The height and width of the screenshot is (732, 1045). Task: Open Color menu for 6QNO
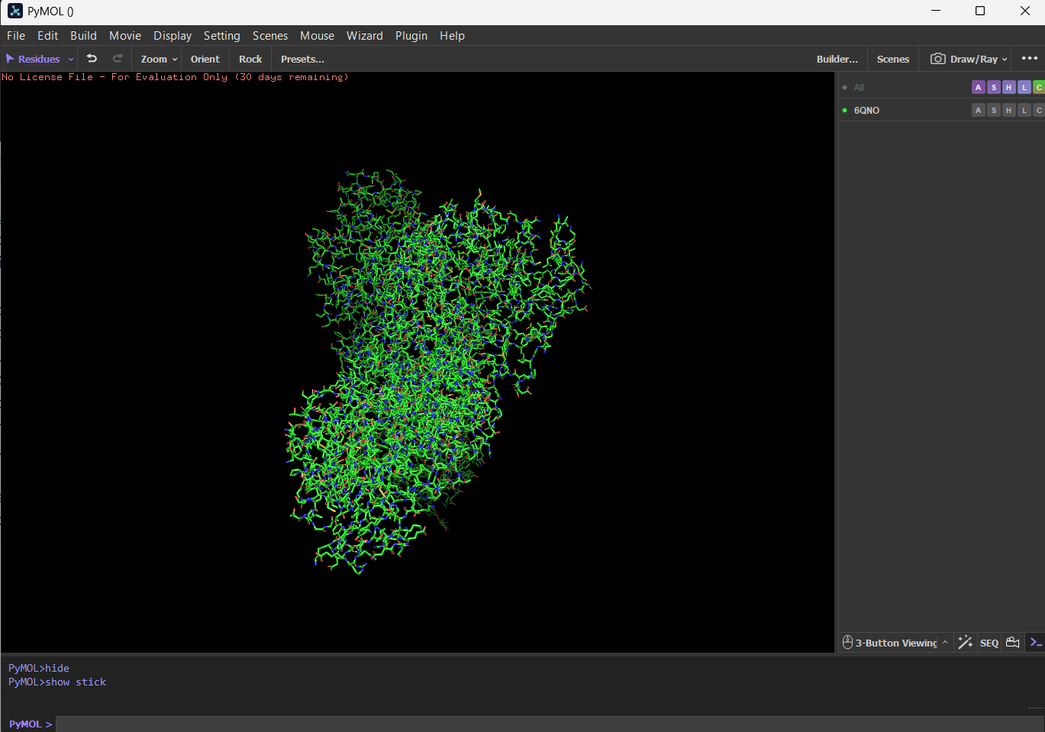pyautogui.click(x=1039, y=111)
